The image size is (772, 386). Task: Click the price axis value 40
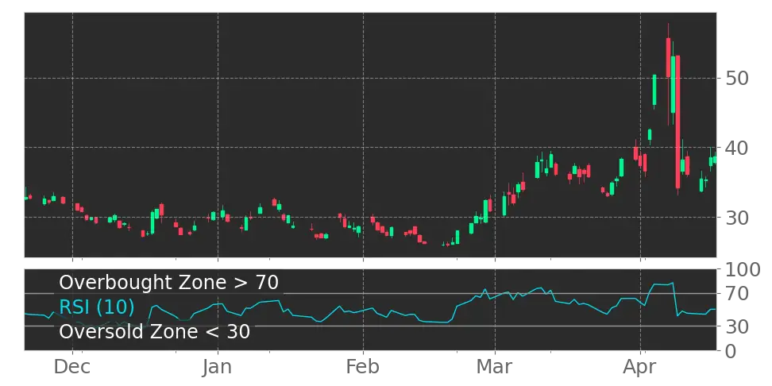click(737, 147)
